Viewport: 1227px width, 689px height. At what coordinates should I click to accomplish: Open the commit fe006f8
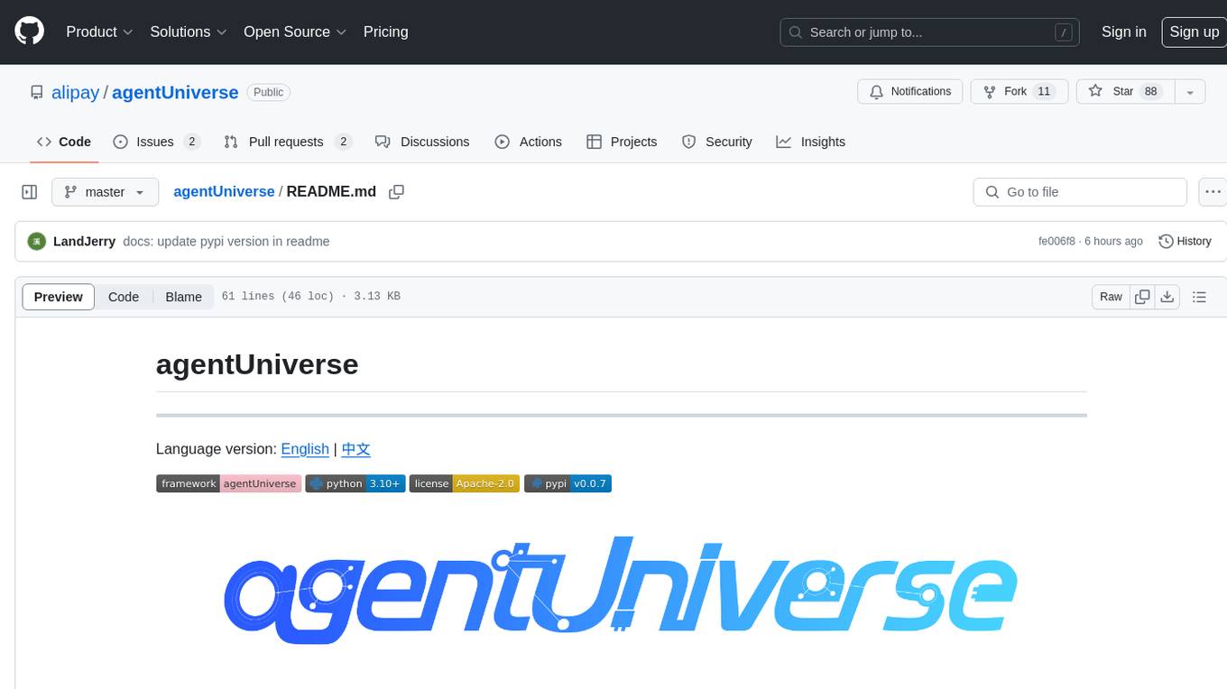coord(1056,242)
